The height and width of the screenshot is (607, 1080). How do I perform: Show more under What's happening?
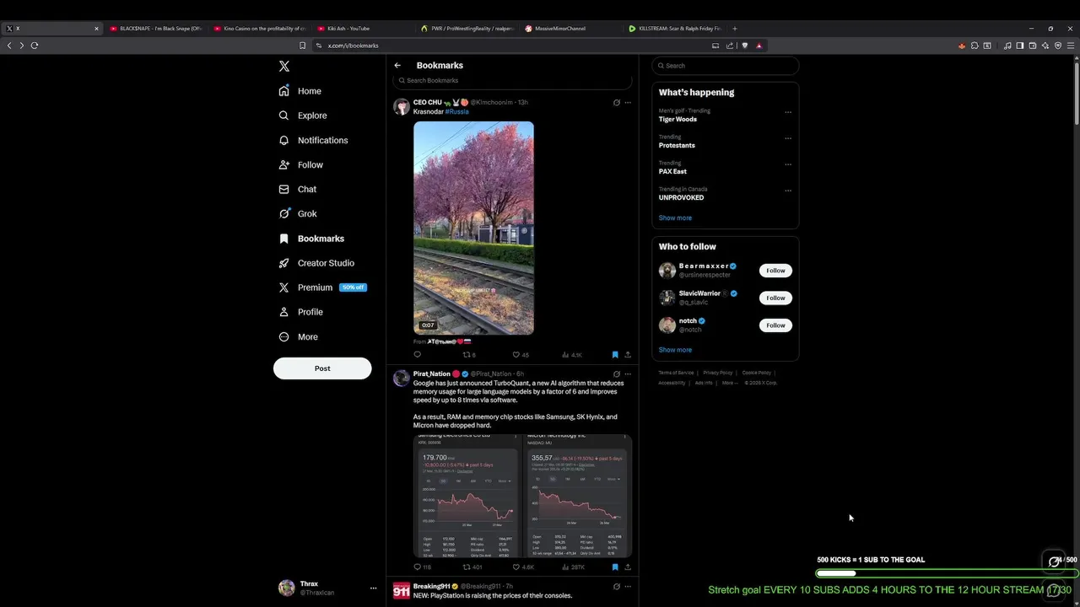675,218
